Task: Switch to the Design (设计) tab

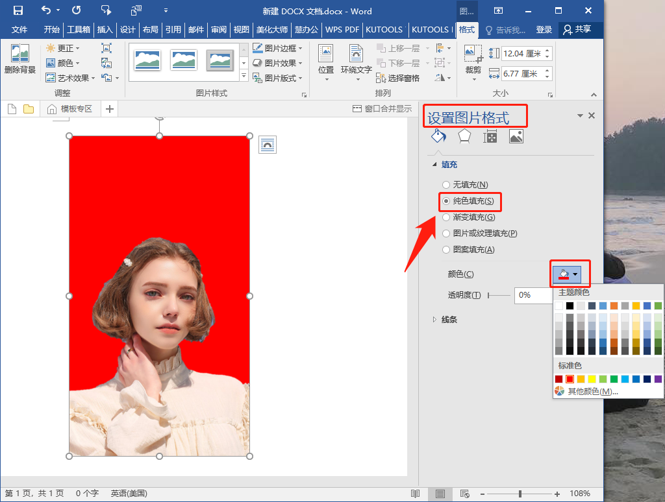Action: (127, 30)
